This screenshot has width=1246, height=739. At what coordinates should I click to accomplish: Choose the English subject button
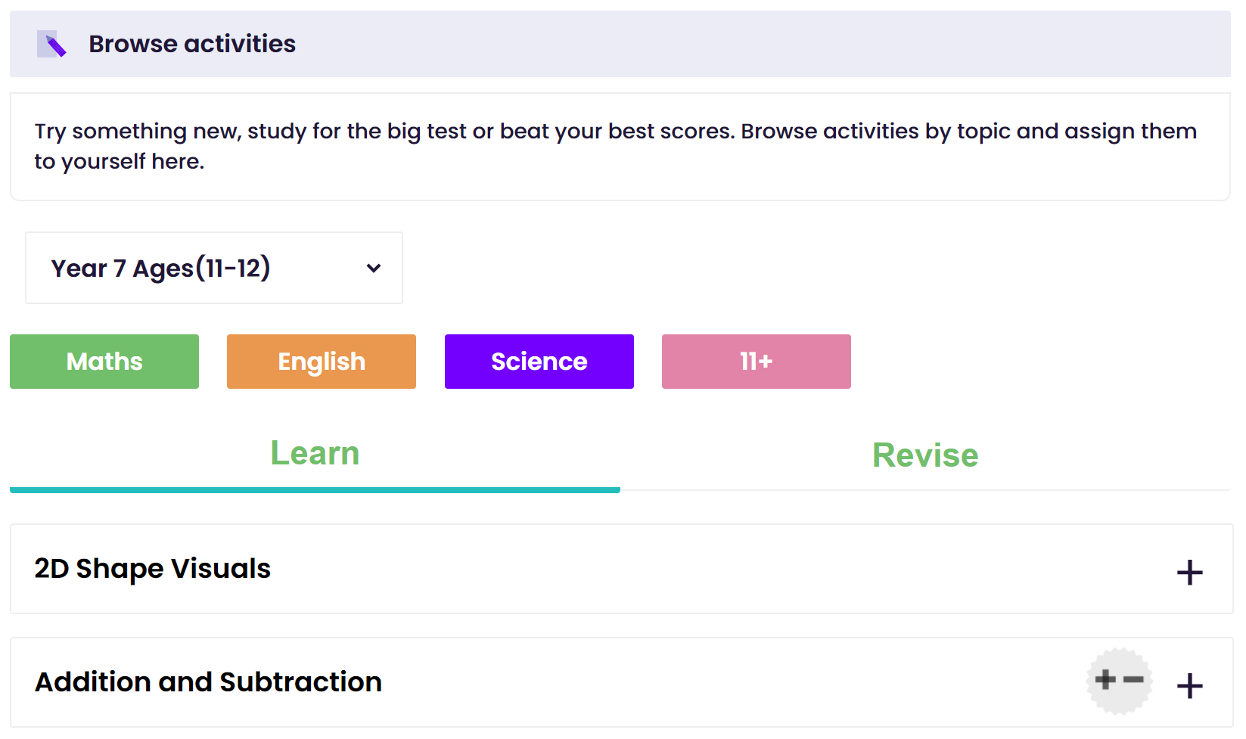coord(322,362)
